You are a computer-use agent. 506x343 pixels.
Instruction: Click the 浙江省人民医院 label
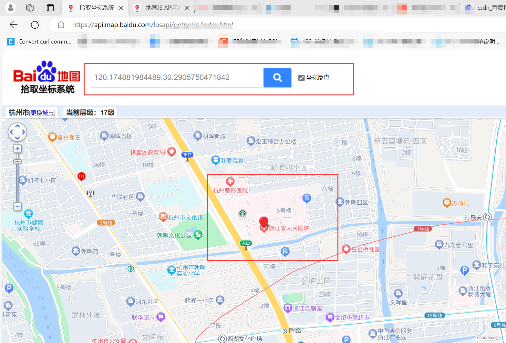[289, 228]
